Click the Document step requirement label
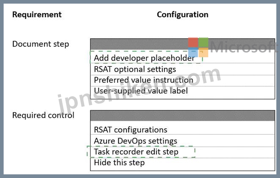This screenshot has width=280, height=178. click(40, 44)
